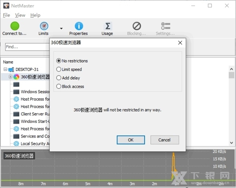The height and width of the screenshot is (188, 236).
Task: Click the 360极速浏览器 graph label
Action: [19, 156]
